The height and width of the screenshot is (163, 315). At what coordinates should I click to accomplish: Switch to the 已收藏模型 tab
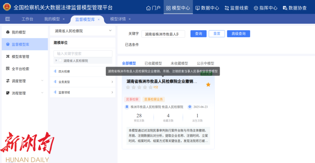tap(153, 63)
